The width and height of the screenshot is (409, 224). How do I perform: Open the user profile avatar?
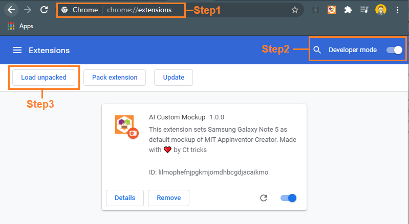380,10
